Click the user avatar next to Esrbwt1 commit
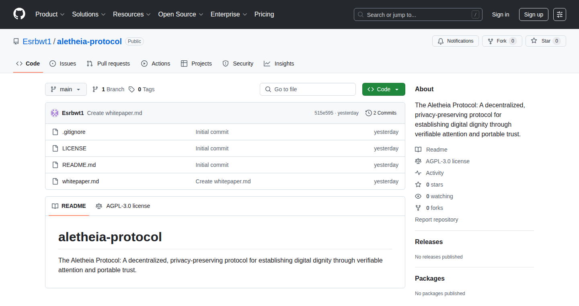Screen dimensions: 579x306 pos(55,113)
